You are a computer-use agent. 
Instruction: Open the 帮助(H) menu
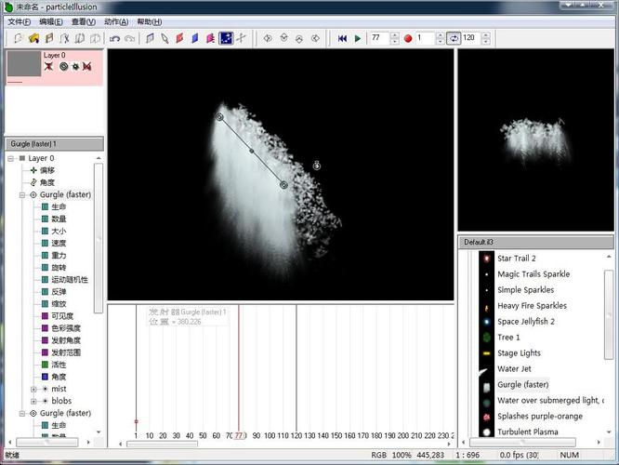click(x=148, y=21)
